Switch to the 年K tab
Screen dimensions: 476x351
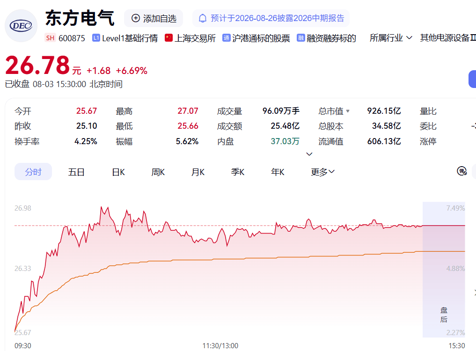pyautogui.click(x=278, y=172)
